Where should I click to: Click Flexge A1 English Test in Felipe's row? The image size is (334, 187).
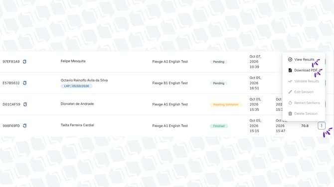[170, 62]
